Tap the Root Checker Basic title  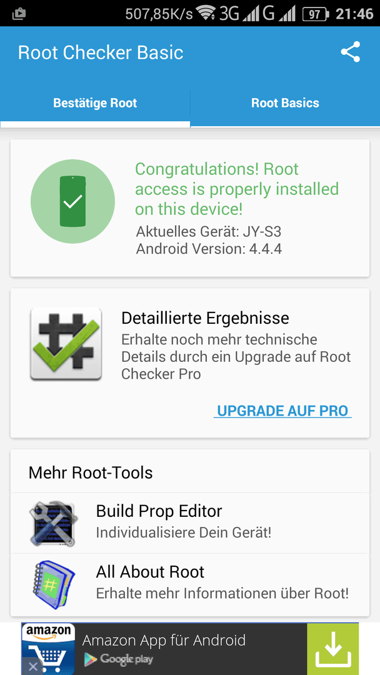tap(101, 52)
